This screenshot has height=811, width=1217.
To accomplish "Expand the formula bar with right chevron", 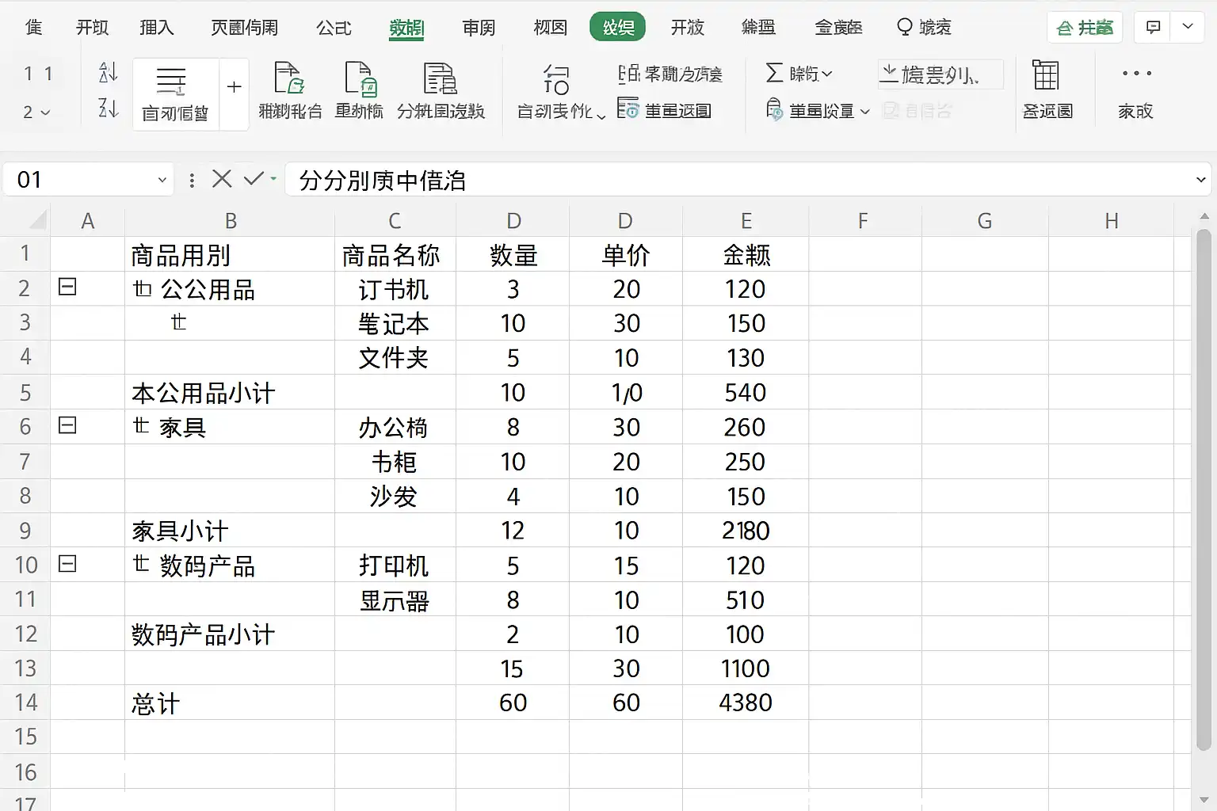I will pyautogui.click(x=1200, y=180).
